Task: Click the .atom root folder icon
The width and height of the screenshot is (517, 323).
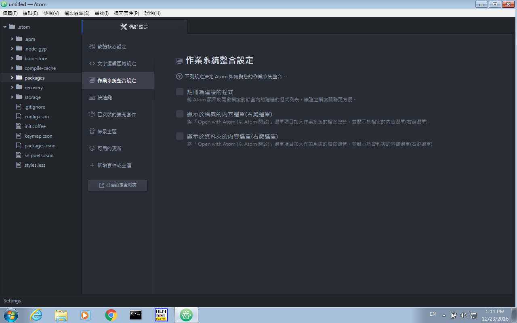Action: tap(12, 27)
